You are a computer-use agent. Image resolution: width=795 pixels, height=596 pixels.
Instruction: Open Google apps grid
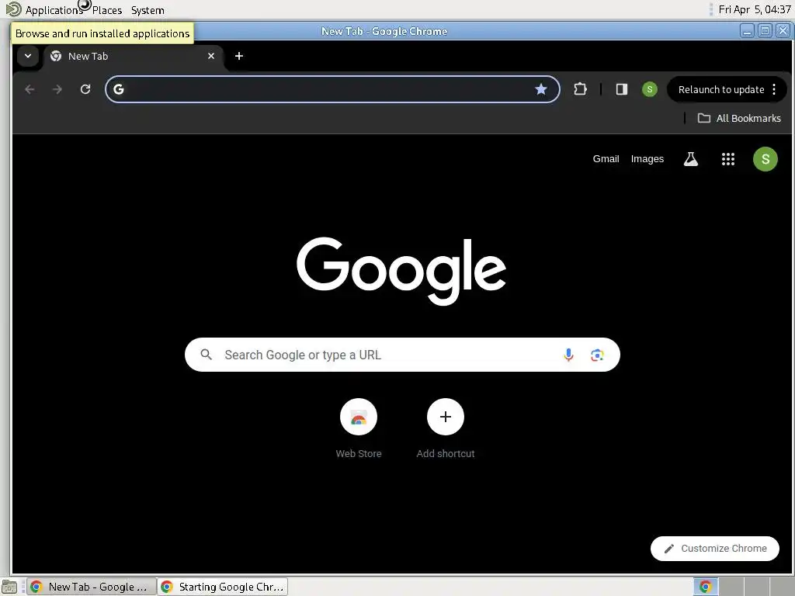coord(728,159)
